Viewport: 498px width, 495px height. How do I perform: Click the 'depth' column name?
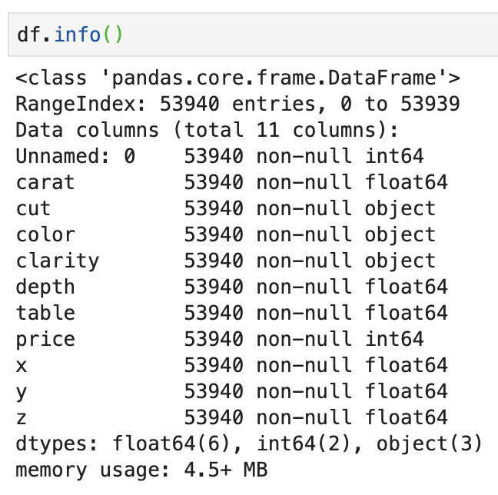45,287
